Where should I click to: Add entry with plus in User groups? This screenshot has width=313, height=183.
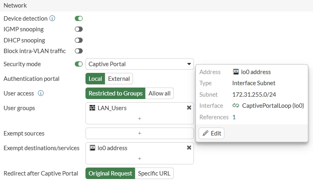click(x=140, y=119)
